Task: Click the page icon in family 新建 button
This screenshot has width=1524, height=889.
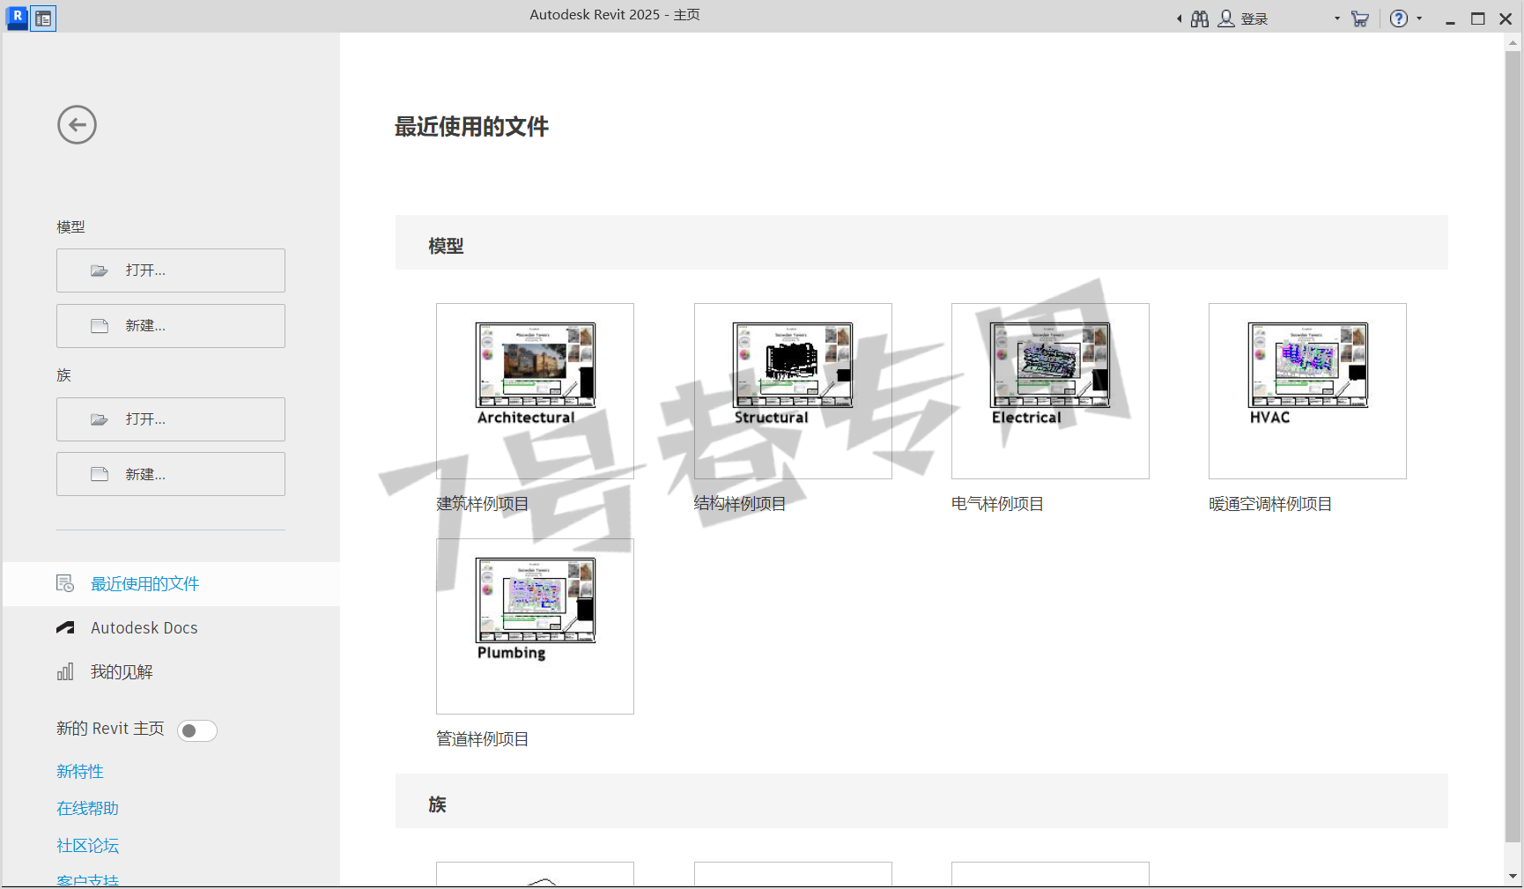Action: point(100,474)
